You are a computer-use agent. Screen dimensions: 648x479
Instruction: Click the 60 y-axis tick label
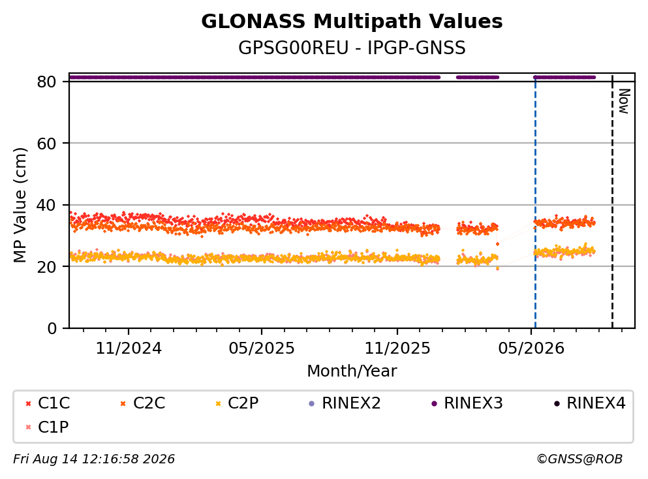pos(46,144)
